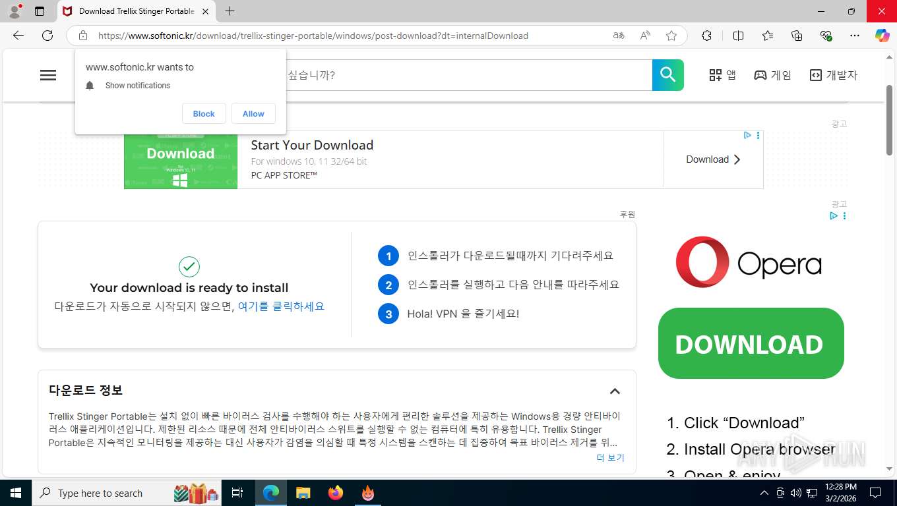Show hidden system tray icons
The image size is (897, 506).
(764, 493)
